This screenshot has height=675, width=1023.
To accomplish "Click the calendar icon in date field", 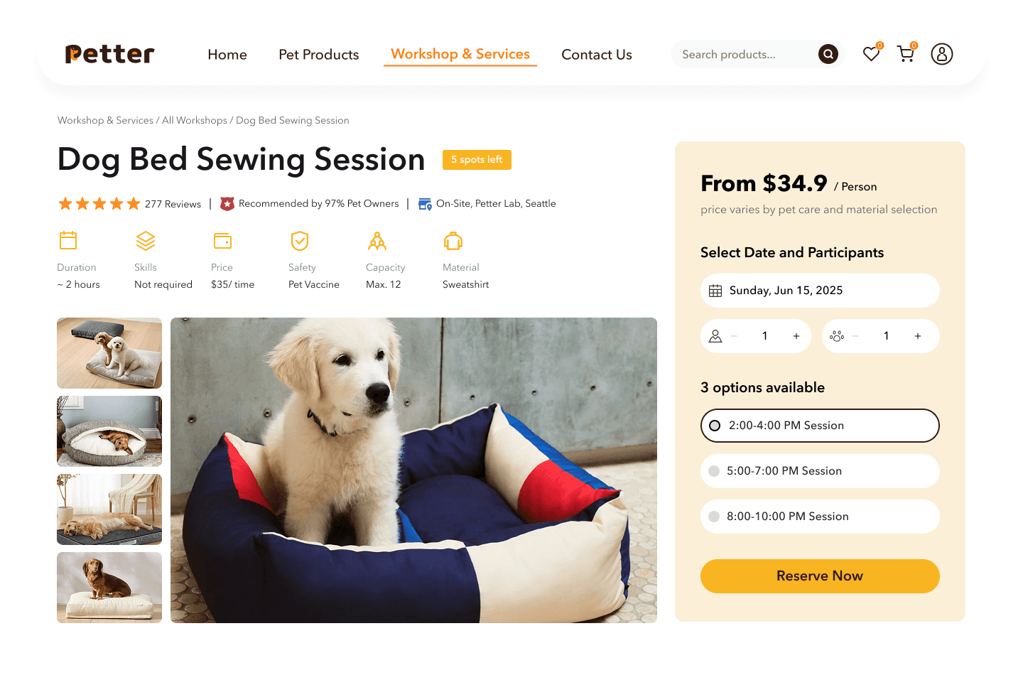I will (x=715, y=291).
